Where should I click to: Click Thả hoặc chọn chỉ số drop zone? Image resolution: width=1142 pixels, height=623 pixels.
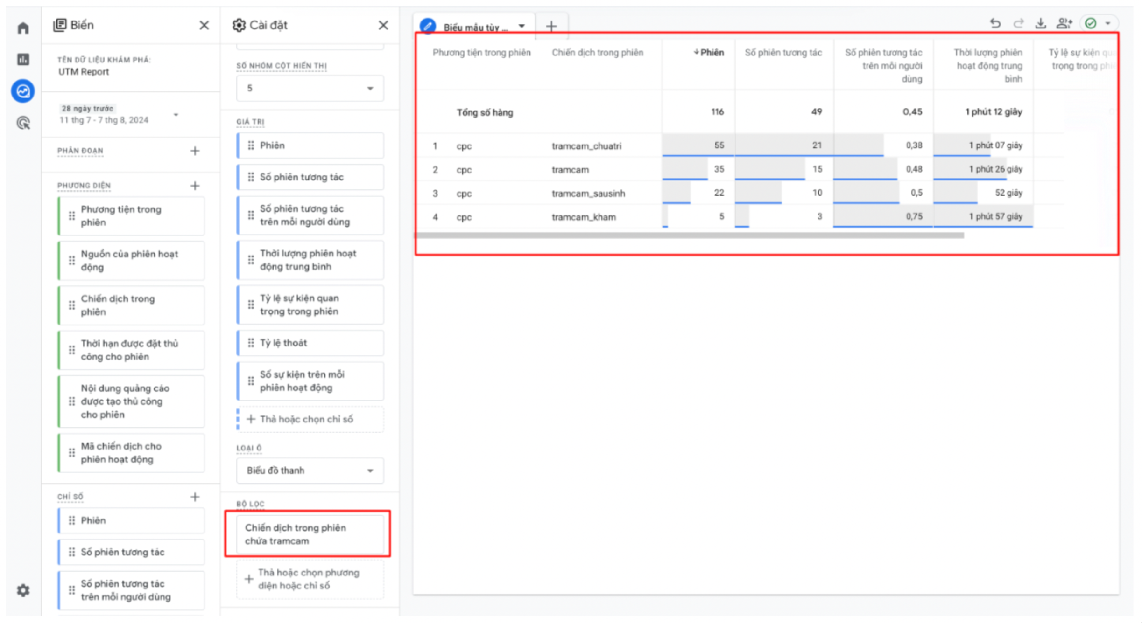pos(310,419)
